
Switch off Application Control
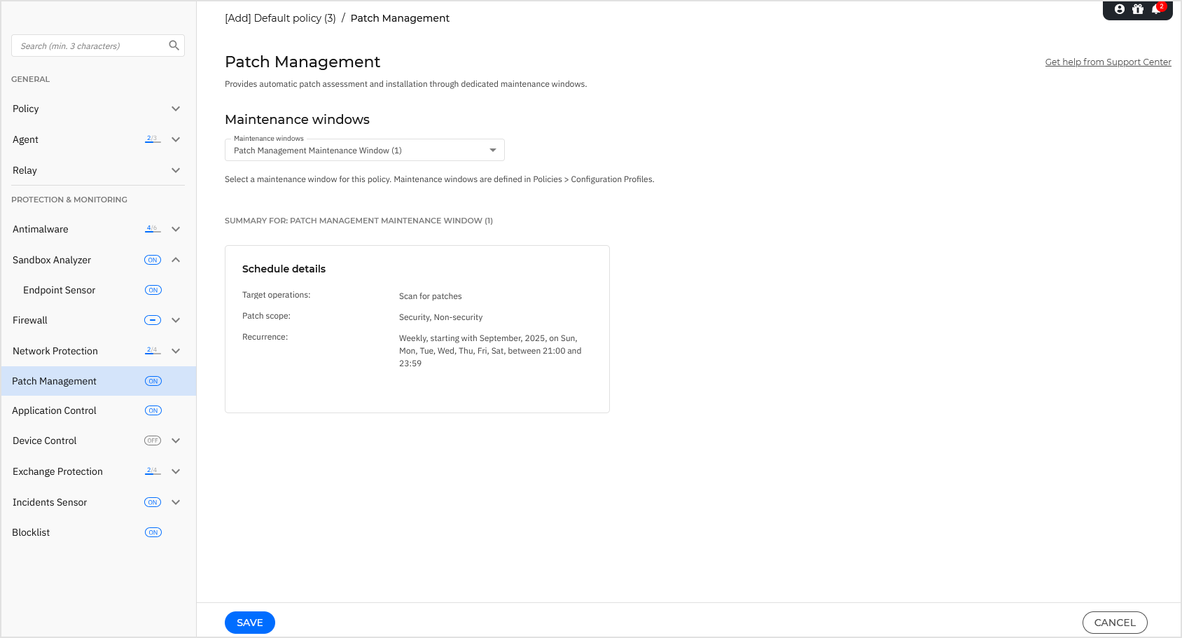coord(152,410)
